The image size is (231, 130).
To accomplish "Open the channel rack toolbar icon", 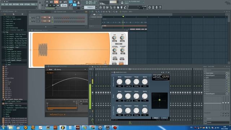I will point(104,7).
